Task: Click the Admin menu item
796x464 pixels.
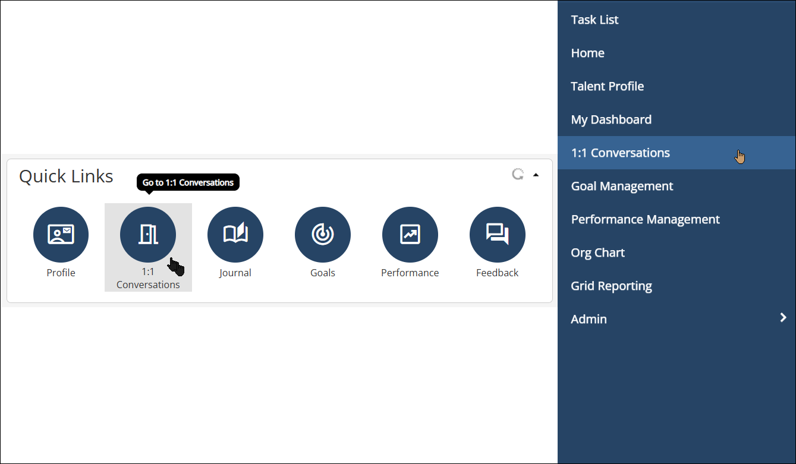Action: [589, 319]
